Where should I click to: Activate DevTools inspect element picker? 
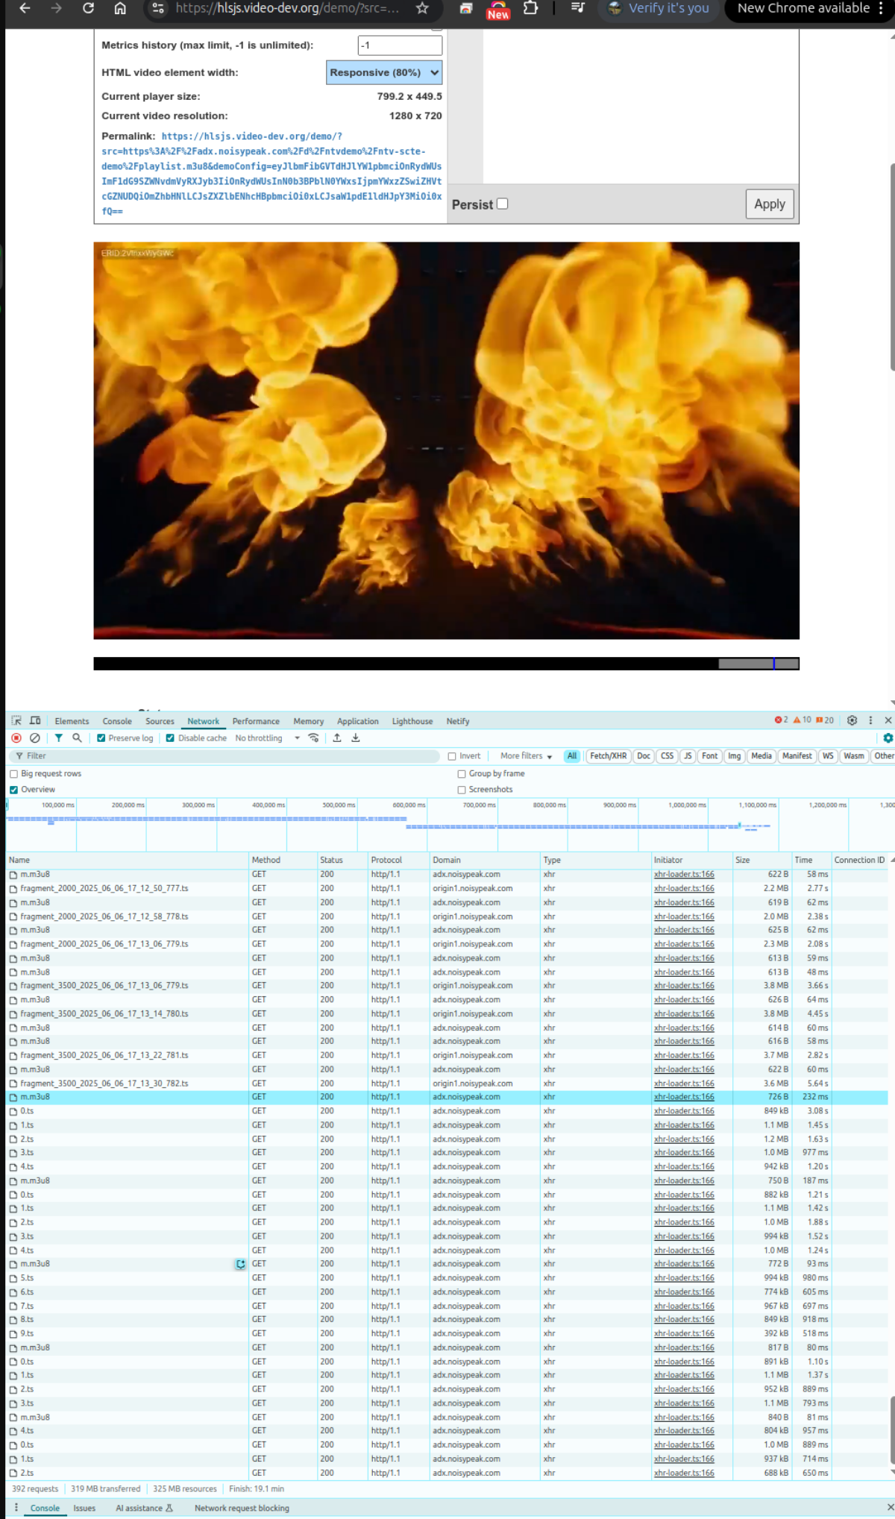[16, 720]
